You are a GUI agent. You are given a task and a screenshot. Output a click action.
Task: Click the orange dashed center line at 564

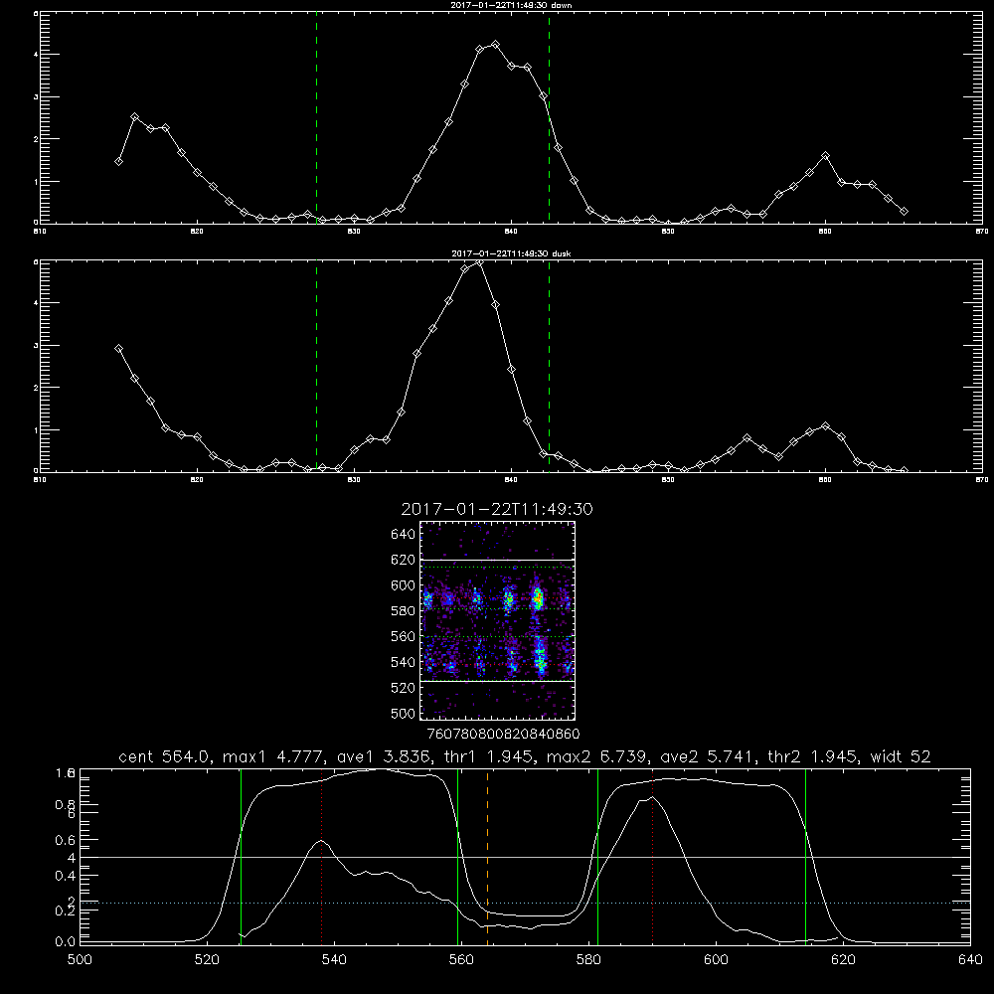pos(487,856)
